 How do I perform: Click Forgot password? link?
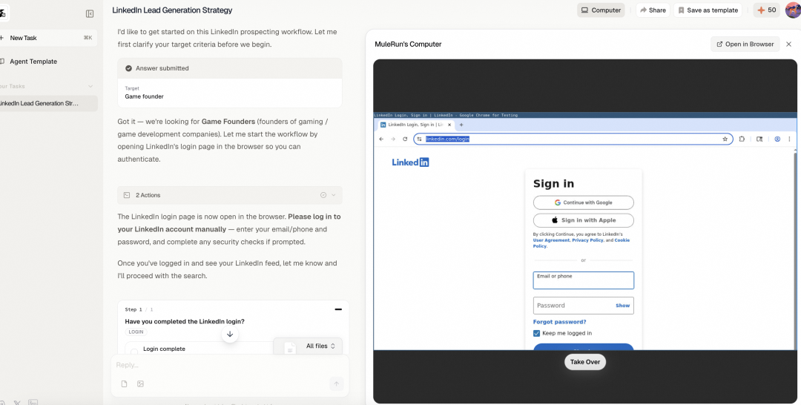[559, 322]
